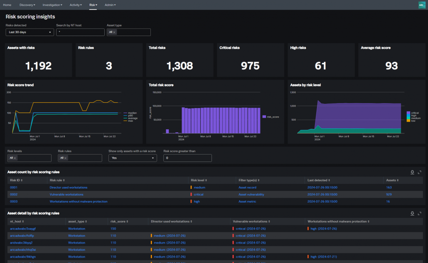Open the Vulnerable workstations risk rule
428x263 pixels.
point(66,194)
